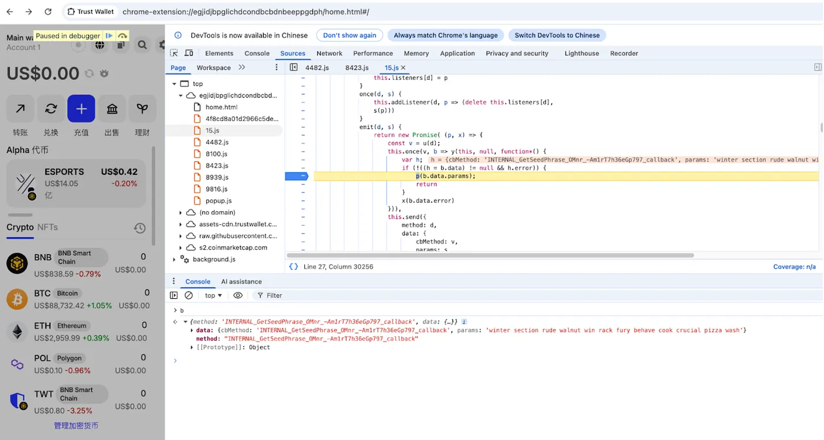Open the 4482.js file tab

click(x=317, y=68)
